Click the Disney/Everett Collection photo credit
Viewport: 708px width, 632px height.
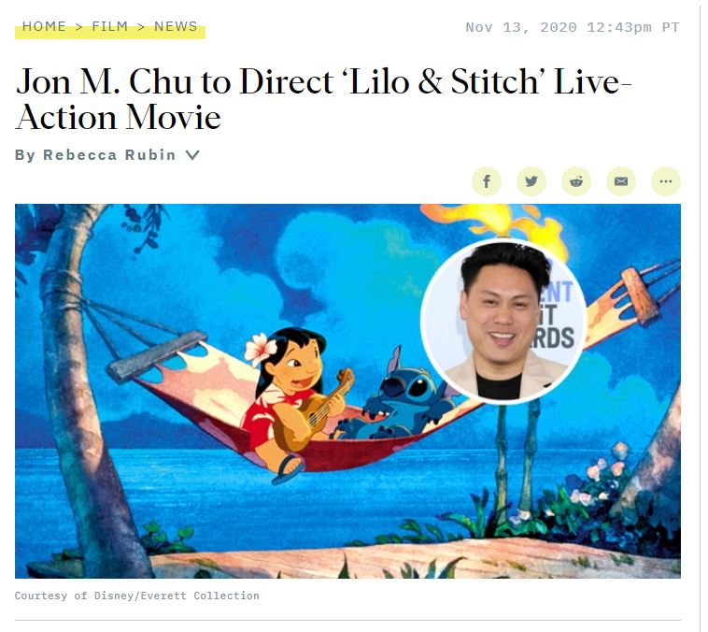point(136,596)
